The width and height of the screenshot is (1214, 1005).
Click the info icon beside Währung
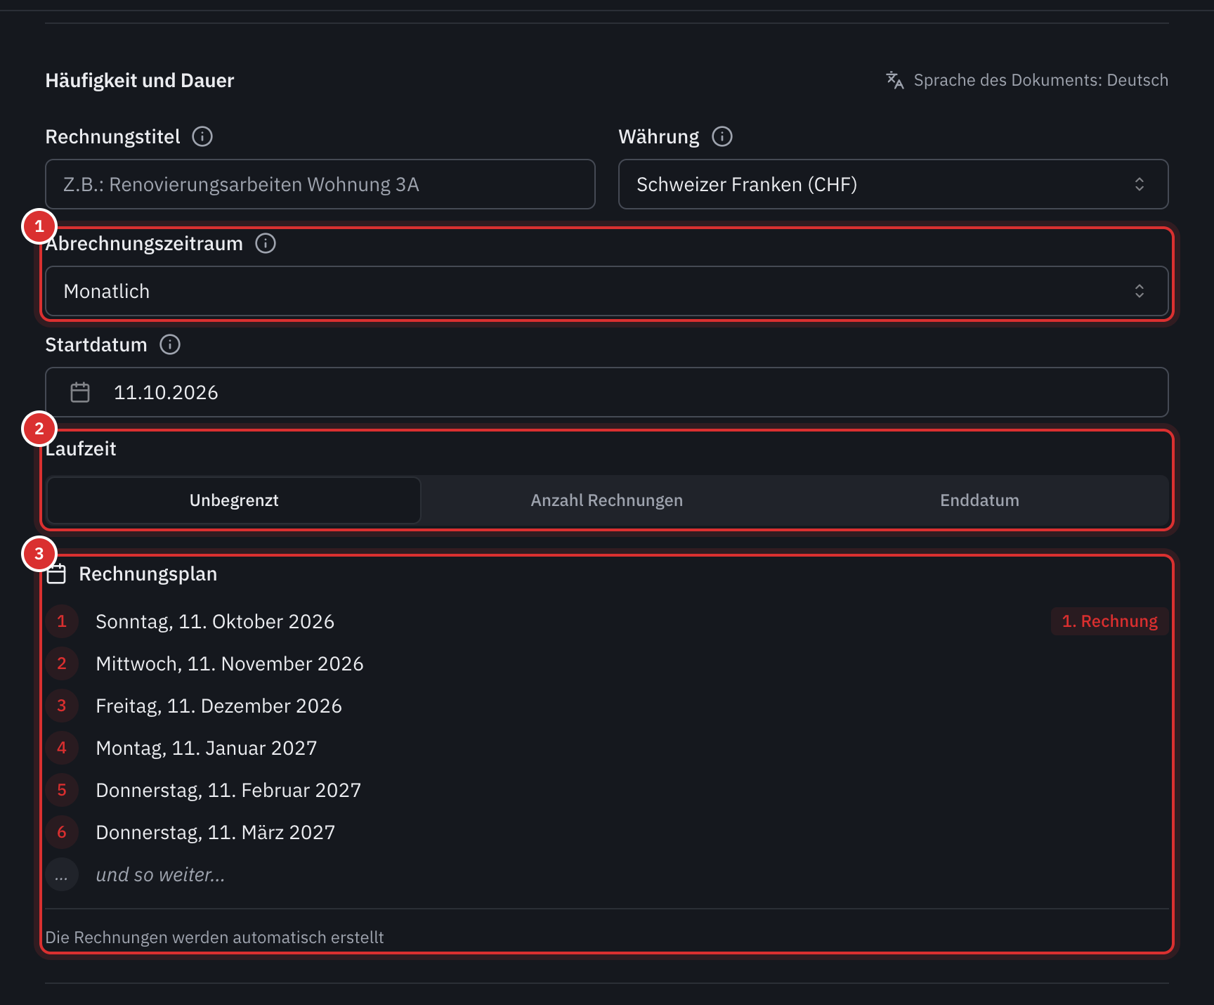pyautogui.click(x=722, y=136)
